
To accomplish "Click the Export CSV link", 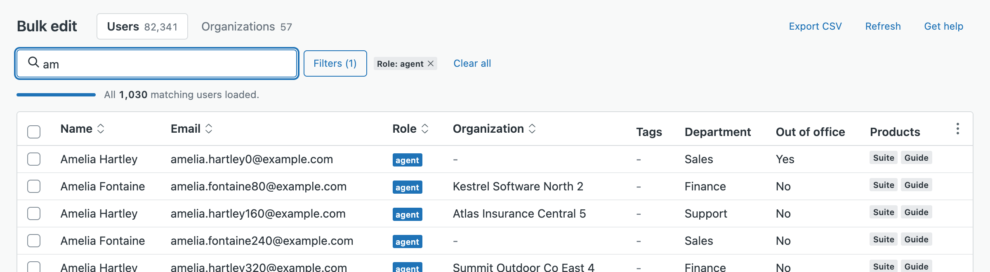I will pos(815,26).
